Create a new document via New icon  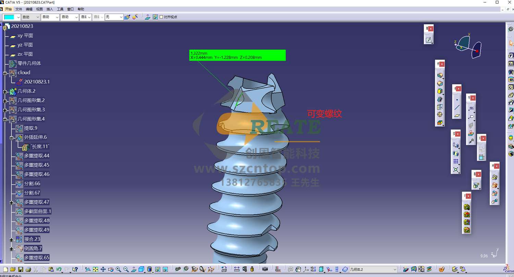5,269
